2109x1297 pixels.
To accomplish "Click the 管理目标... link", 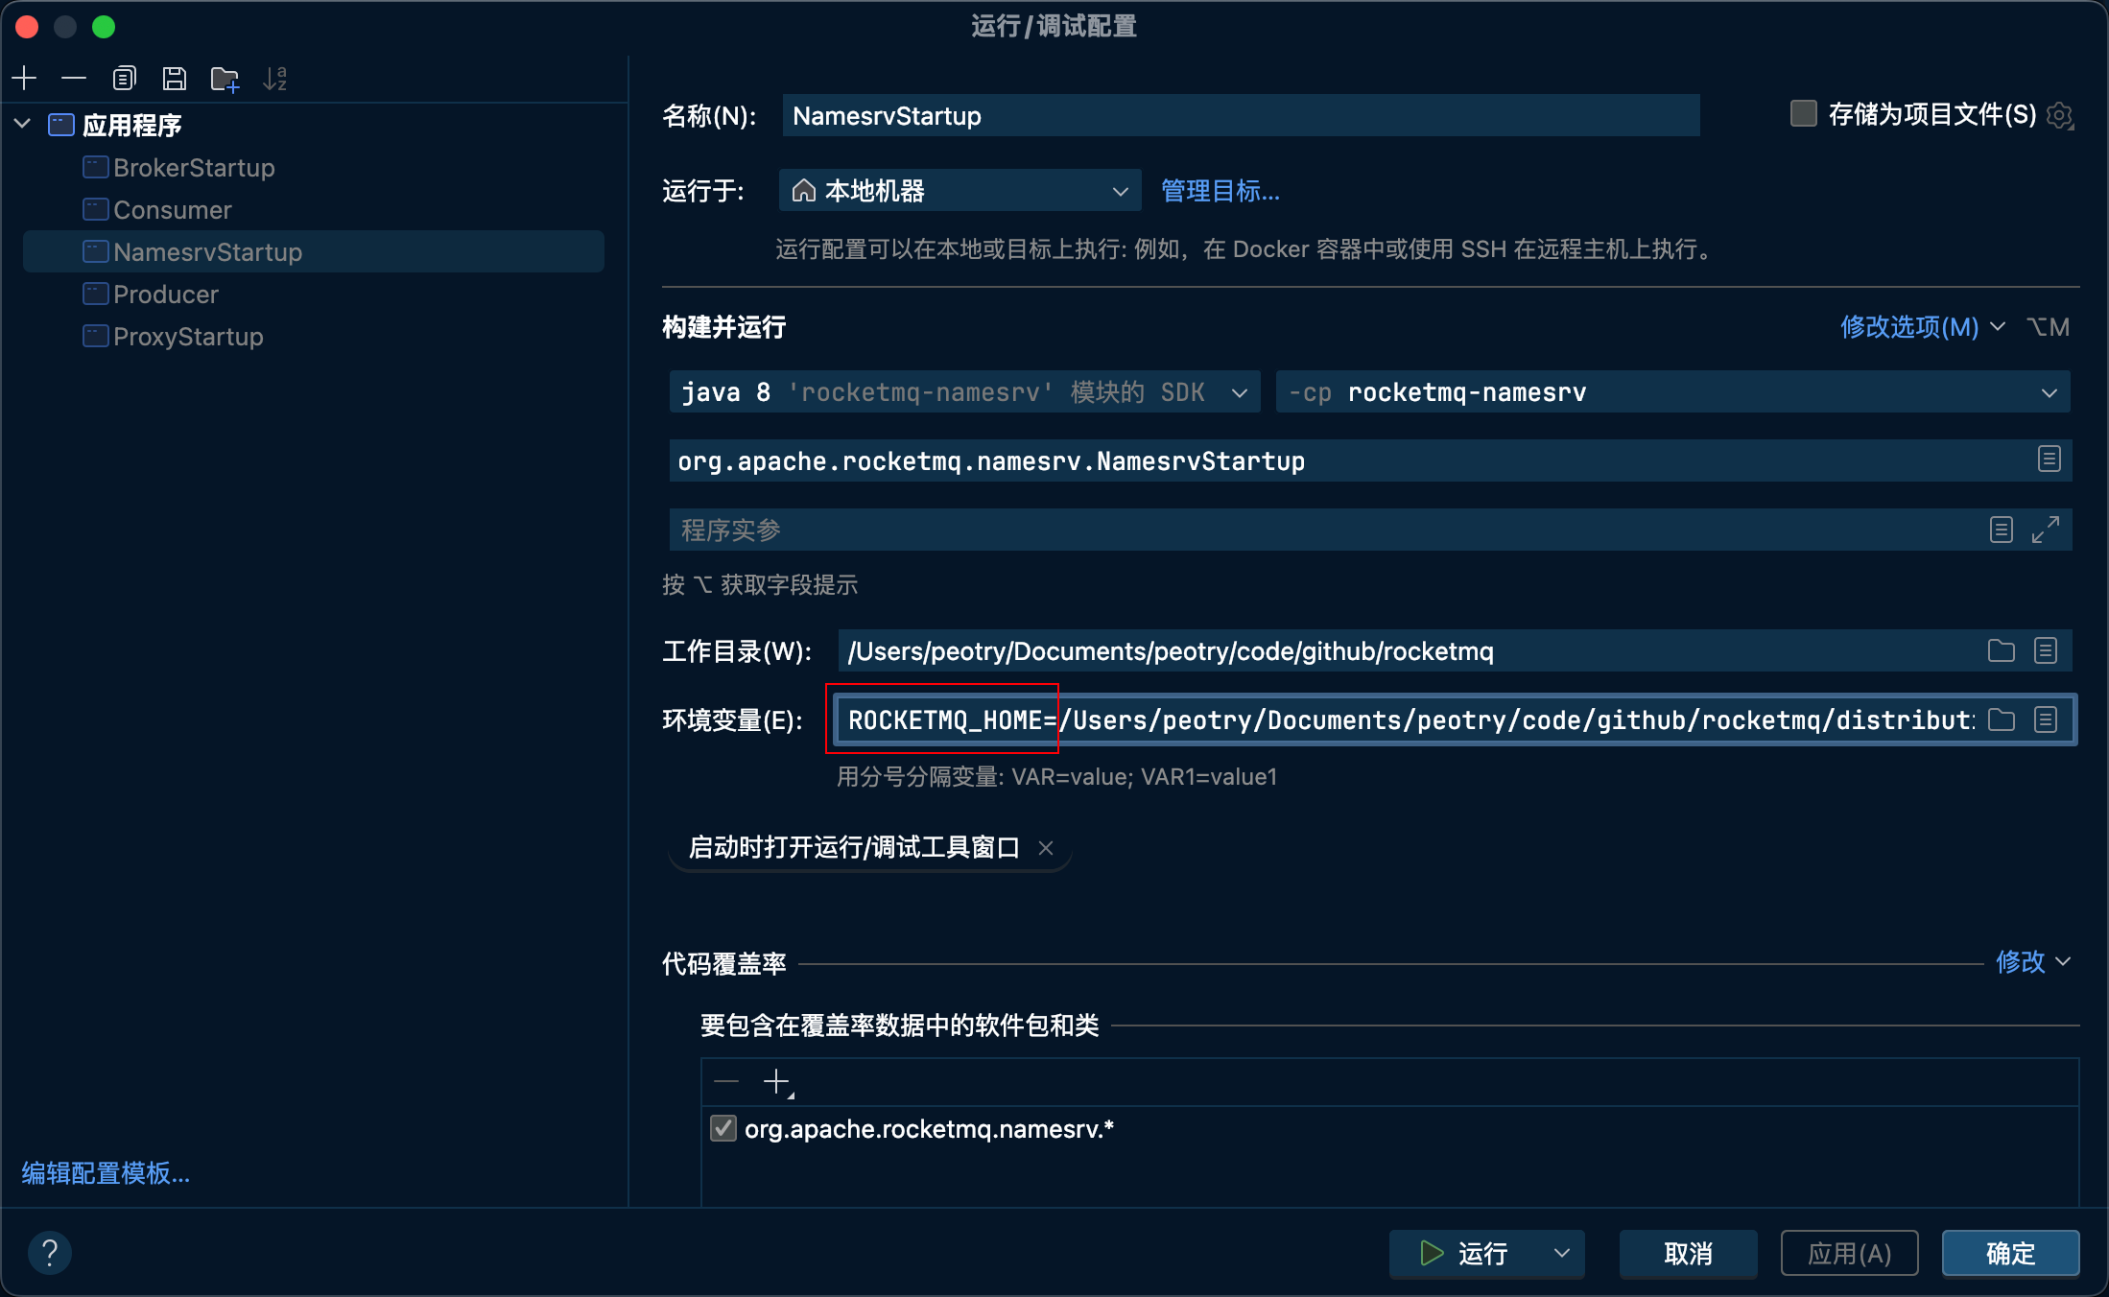I will point(1220,191).
